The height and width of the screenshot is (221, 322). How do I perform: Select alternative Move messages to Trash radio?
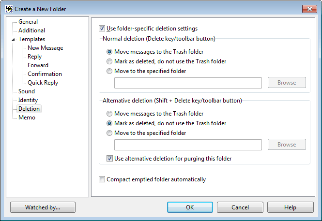click(109, 114)
